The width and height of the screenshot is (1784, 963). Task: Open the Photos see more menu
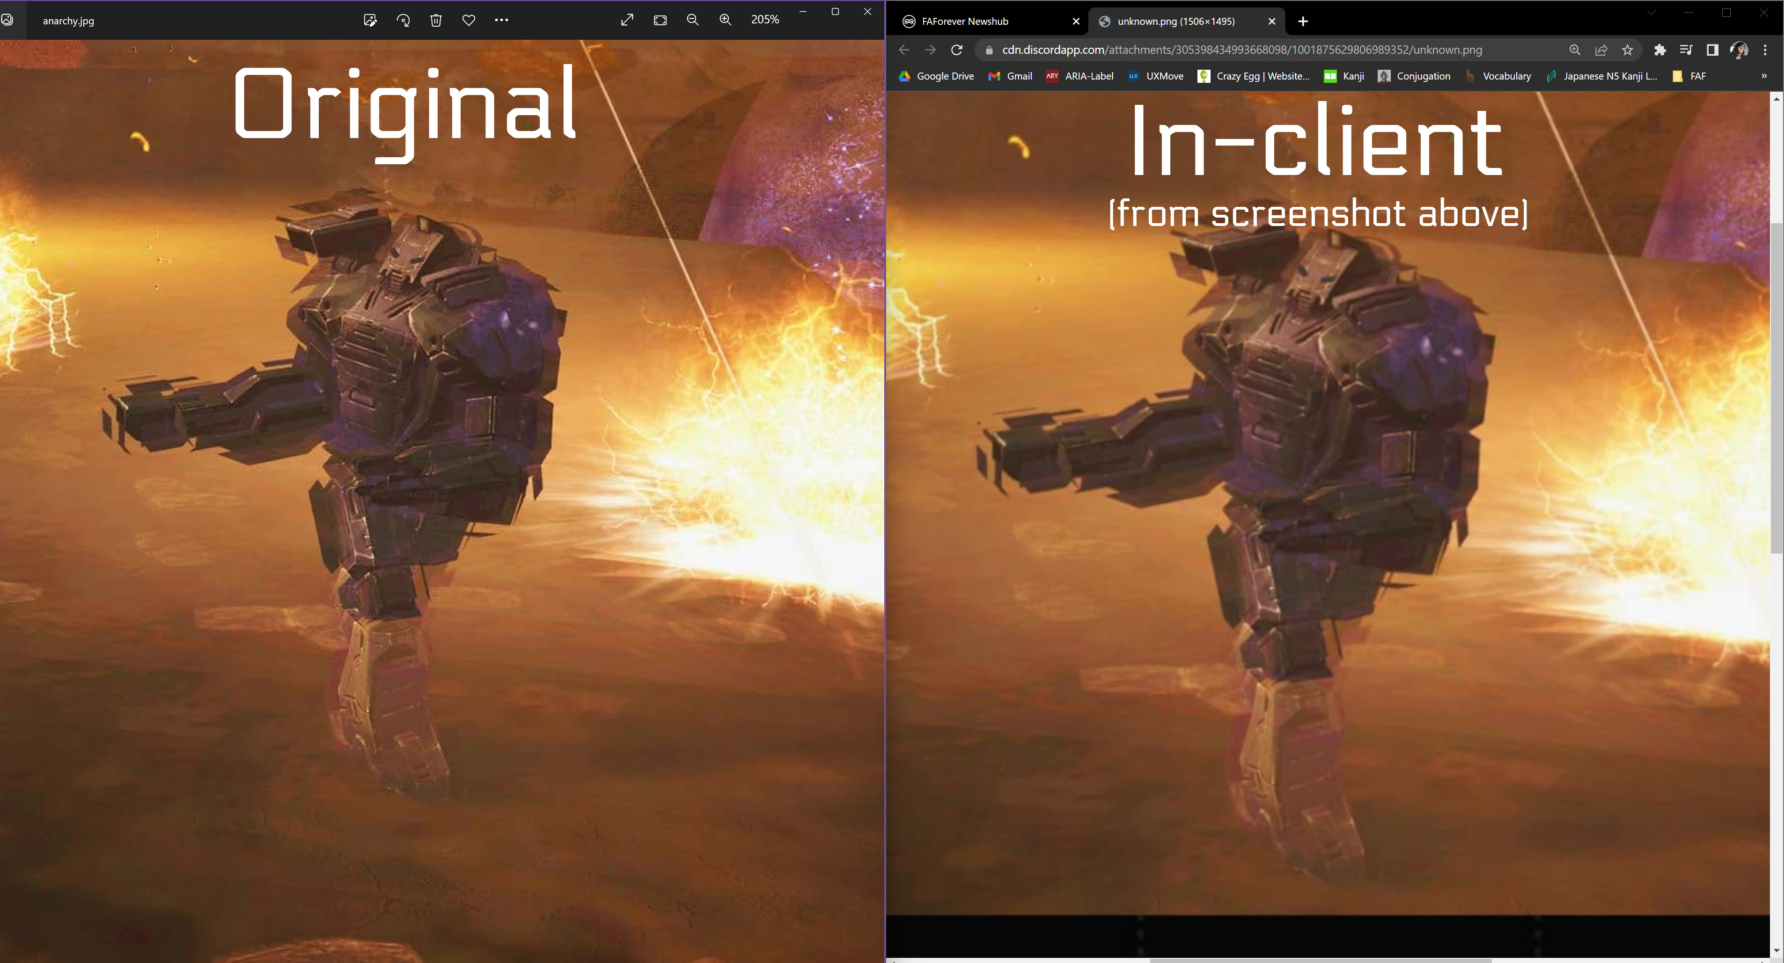pyautogui.click(x=501, y=20)
